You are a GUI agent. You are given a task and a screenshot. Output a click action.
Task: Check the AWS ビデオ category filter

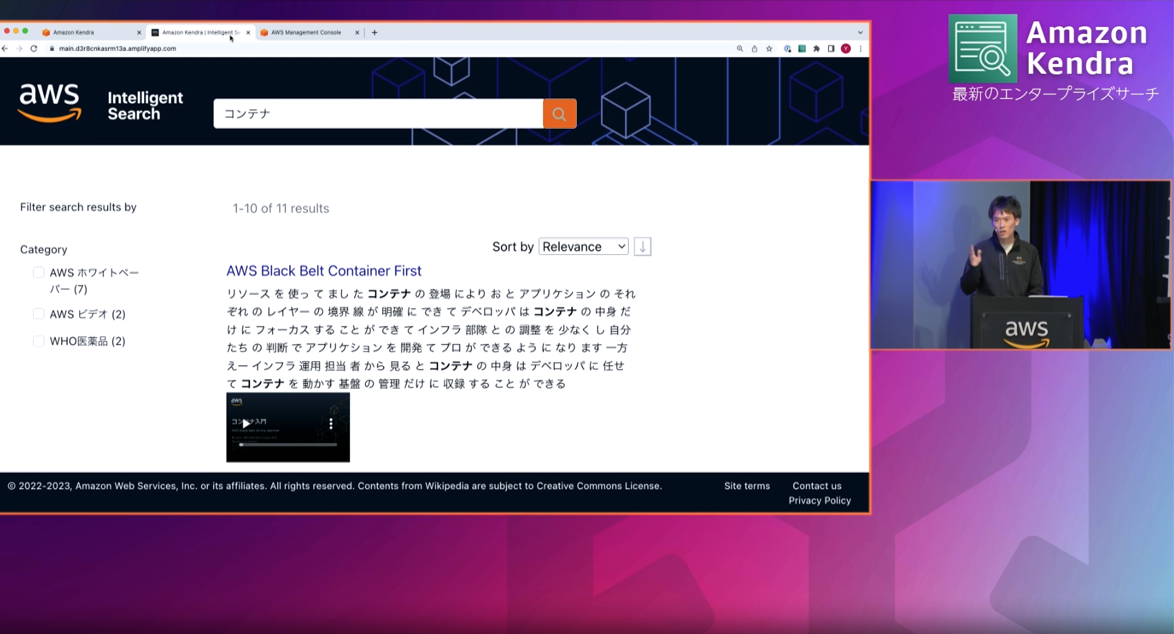pyautogui.click(x=39, y=314)
